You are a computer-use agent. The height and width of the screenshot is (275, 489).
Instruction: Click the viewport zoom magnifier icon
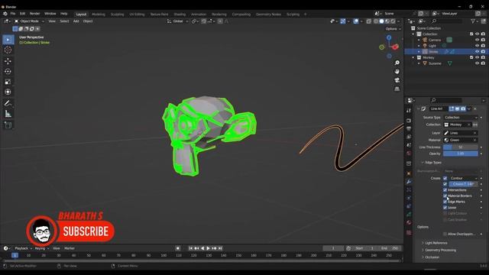pyautogui.click(x=397, y=63)
